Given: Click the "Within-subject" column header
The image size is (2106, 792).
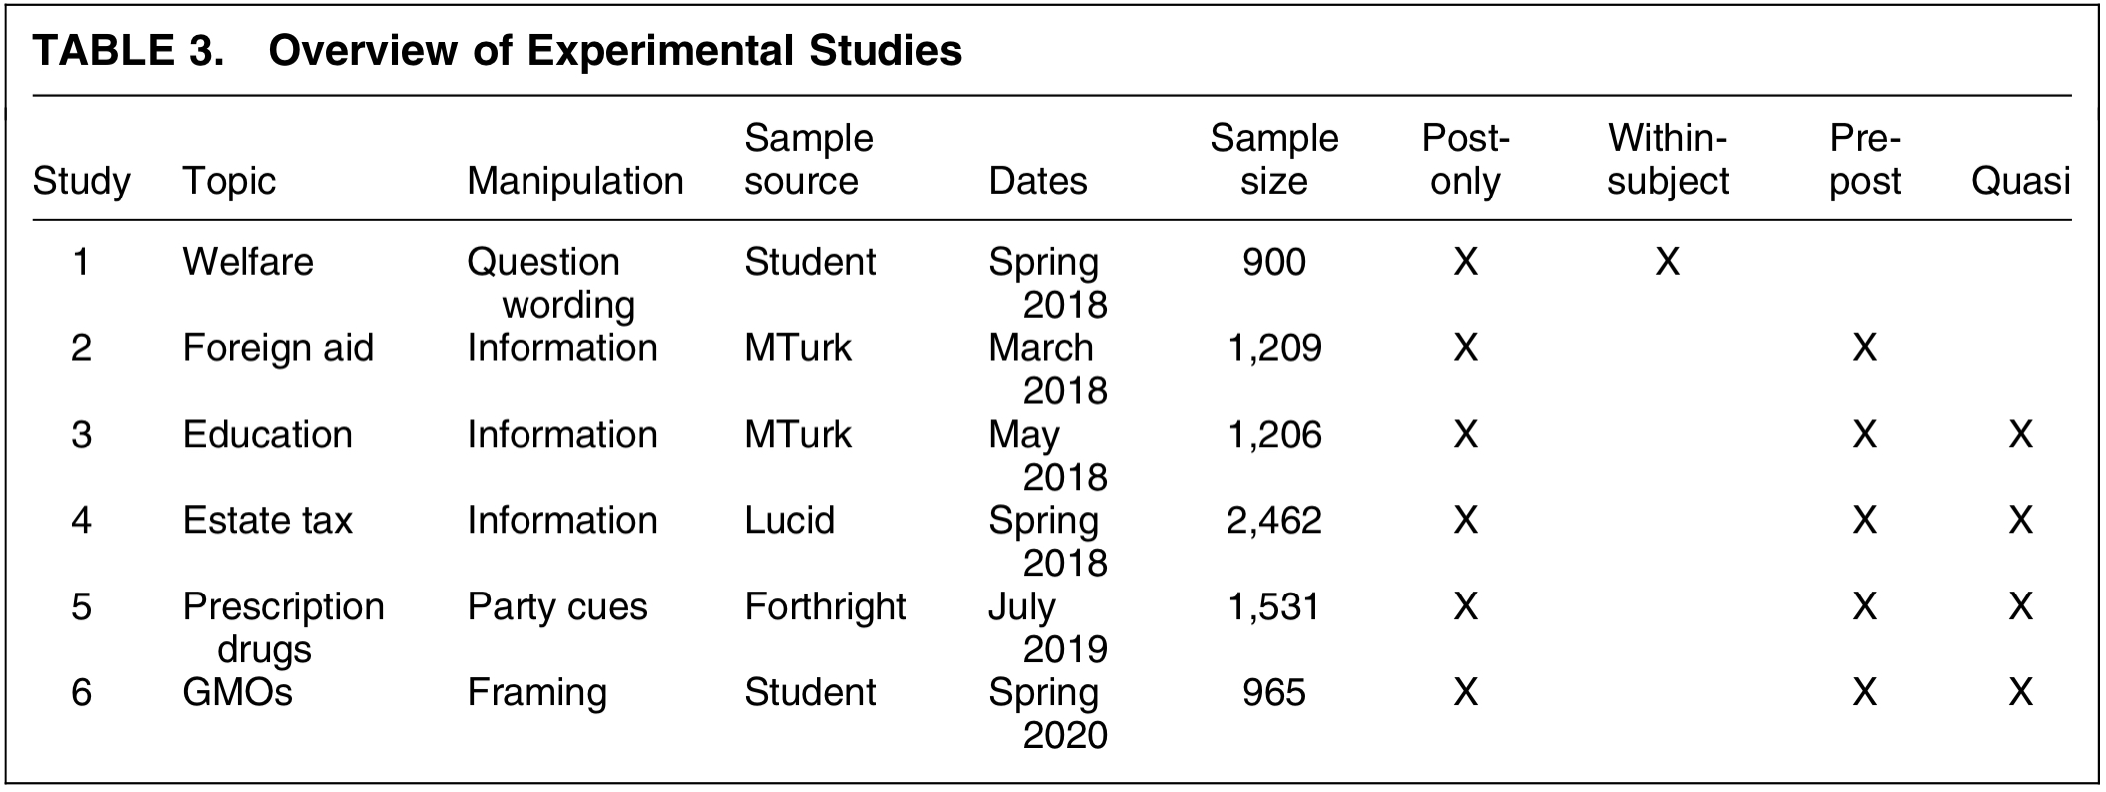Looking at the screenshot, I should click(x=1667, y=160).
